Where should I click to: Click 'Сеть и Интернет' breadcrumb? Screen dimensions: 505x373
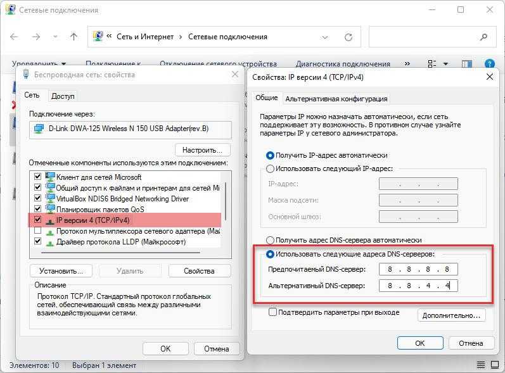point(145,37)
